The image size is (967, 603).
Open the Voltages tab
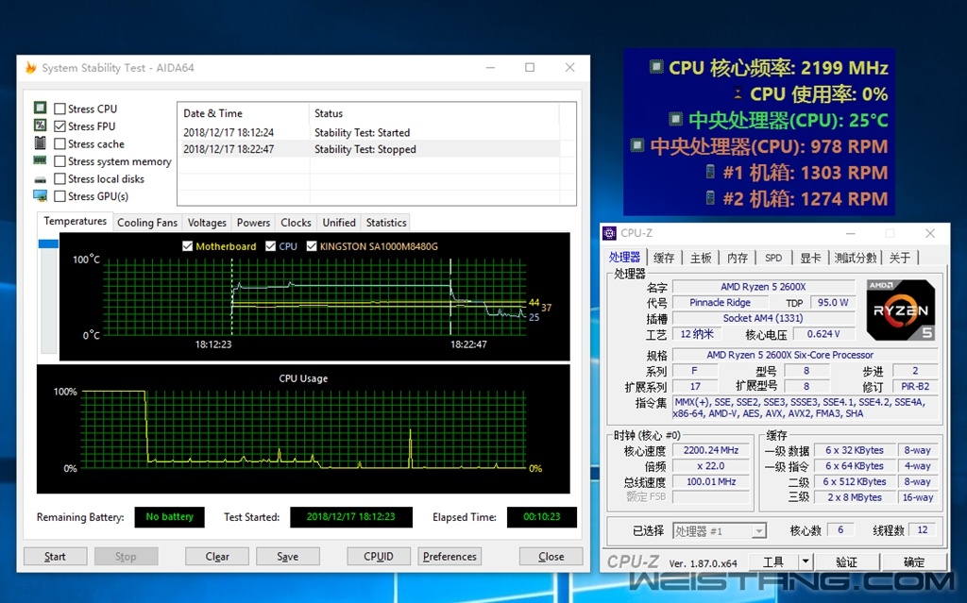click(207, 223)
